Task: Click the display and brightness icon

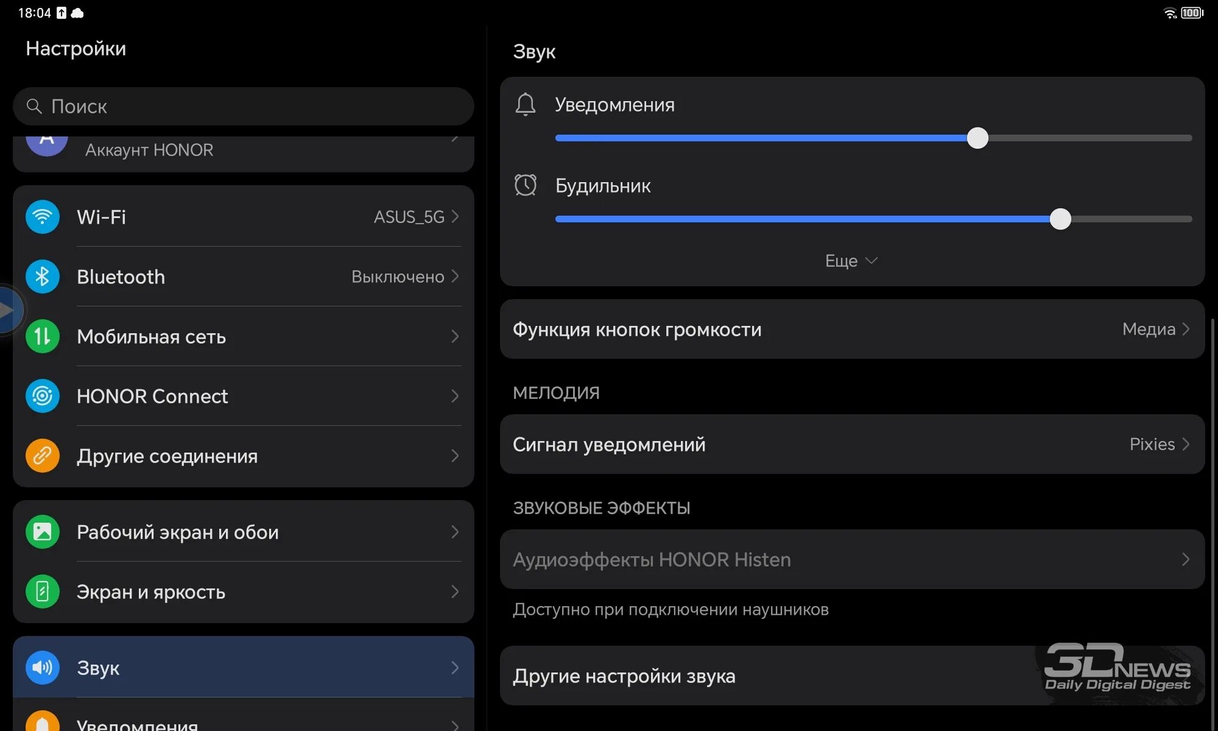Action: pyautogui.click(x=42, y=592)
